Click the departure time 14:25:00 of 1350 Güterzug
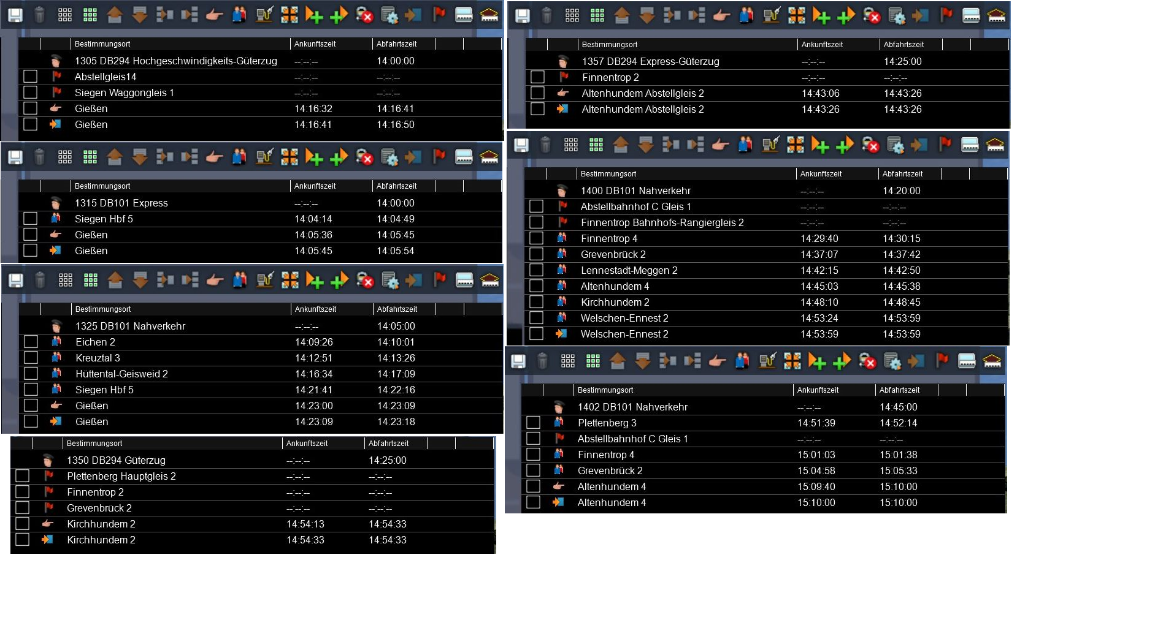Screen dimensions: 1174x631 tap(388, 460)
